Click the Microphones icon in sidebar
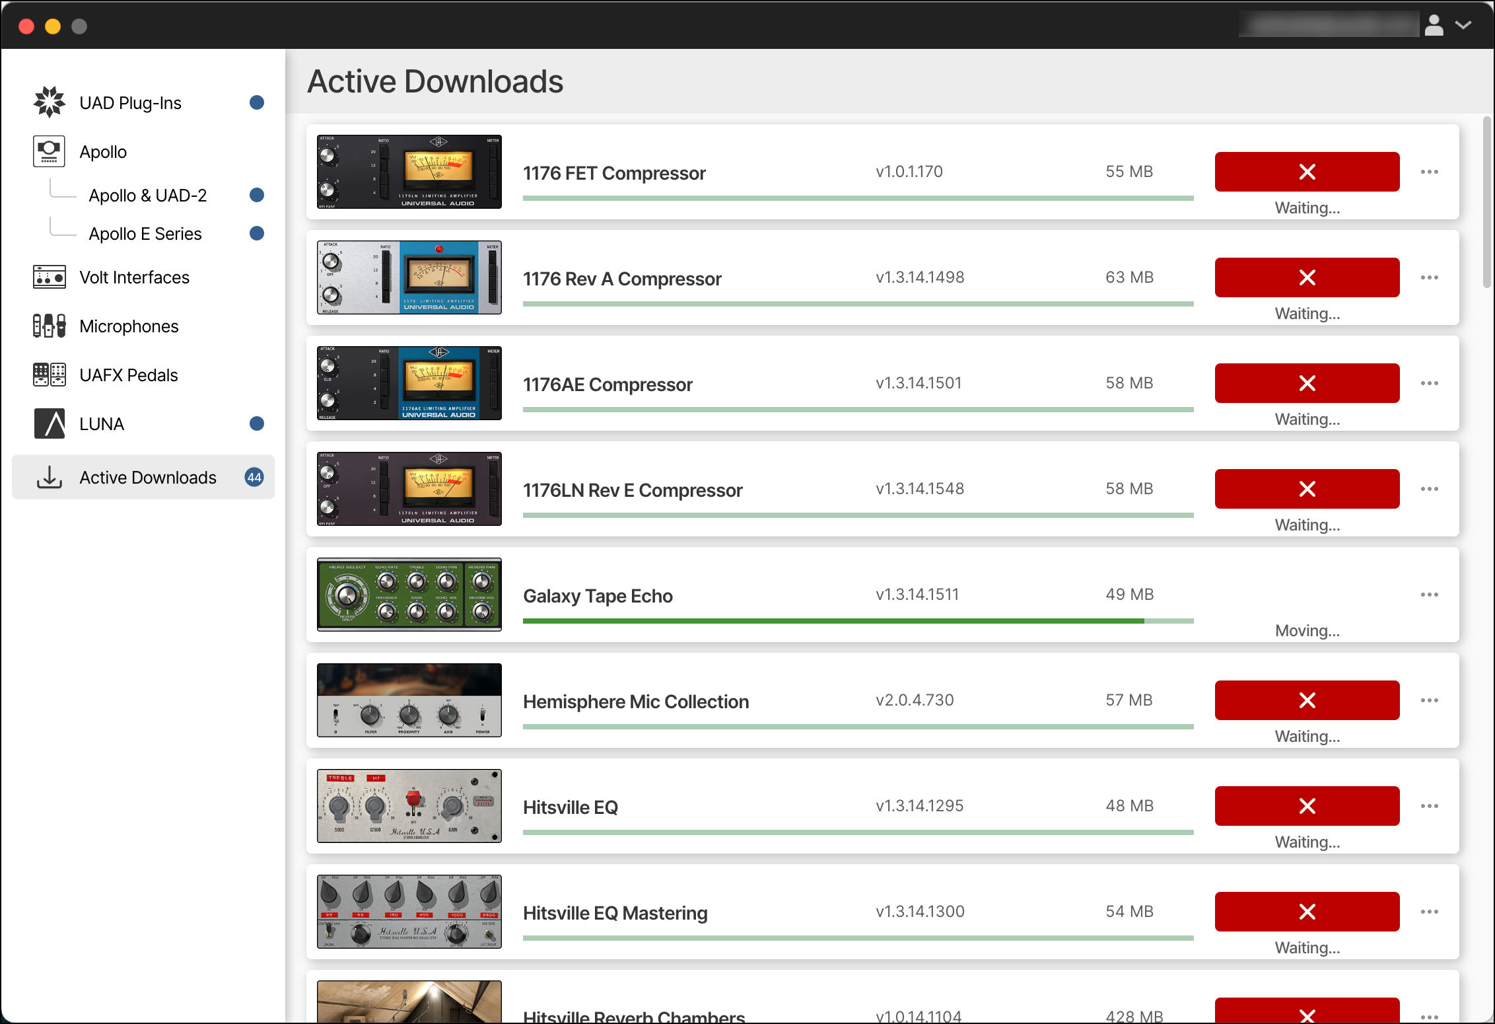The height and width of the screenshot is (1024, 1495). coord(50,326)
